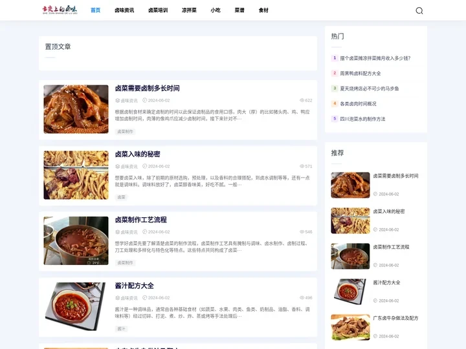
Task: Open recommended 广东卤牛杂做法及配方 in sidebar
Action: click(x=395, y=318)
